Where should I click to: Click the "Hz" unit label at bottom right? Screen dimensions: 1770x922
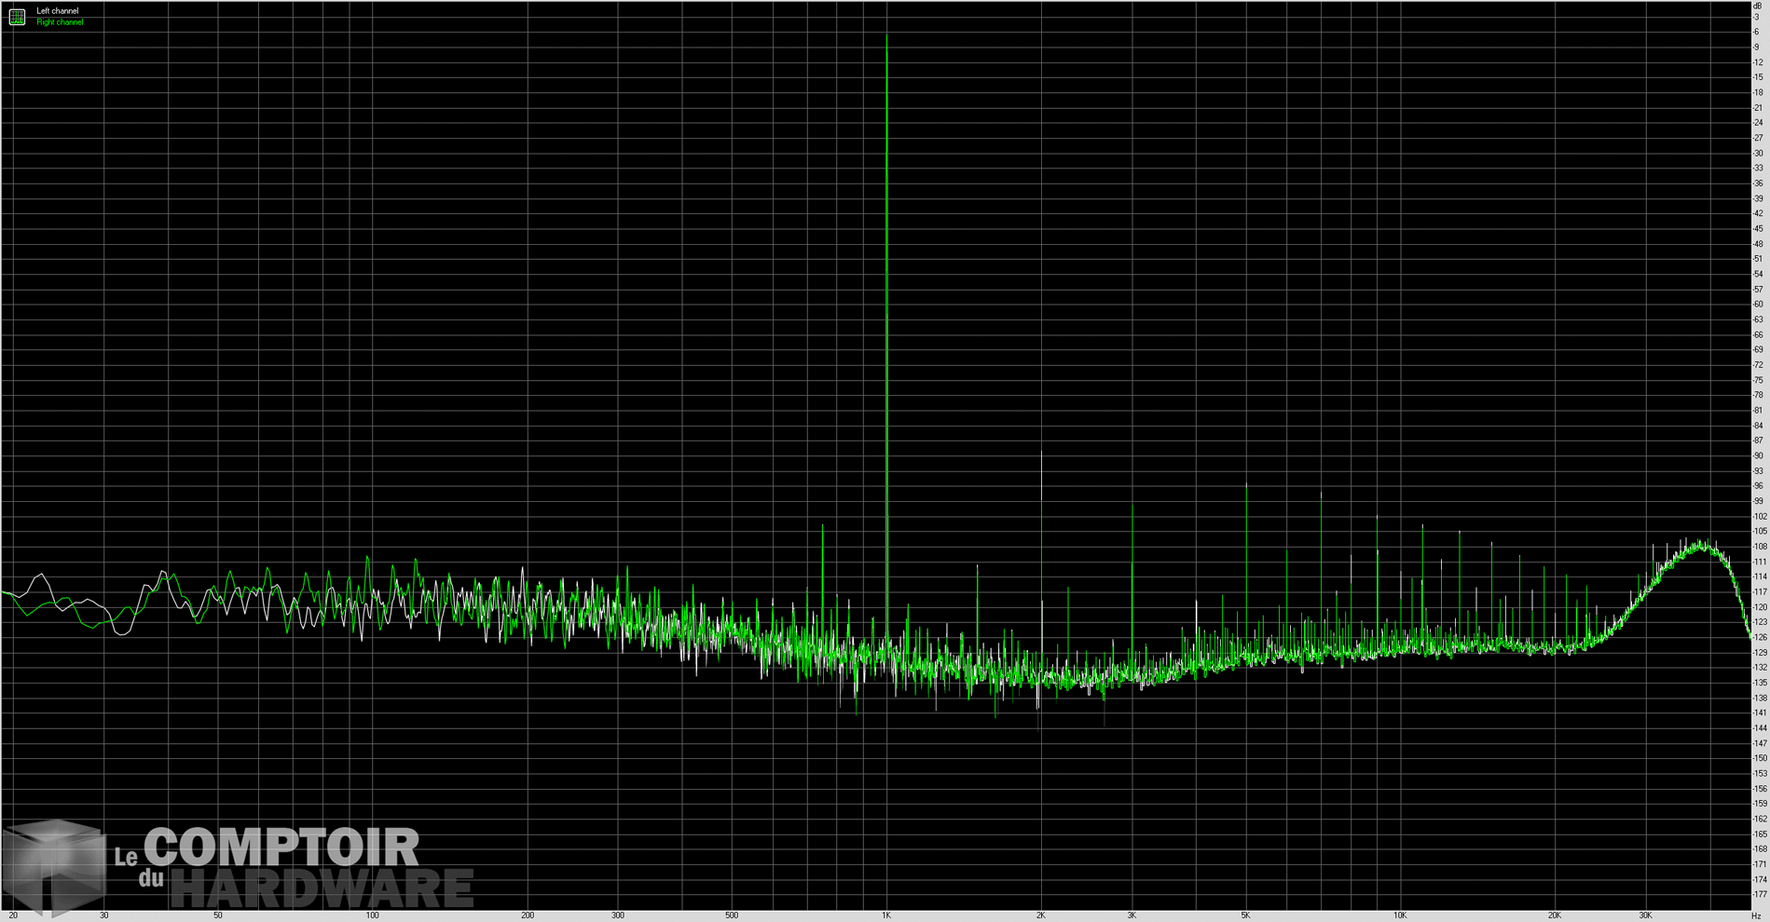pos(1756,915)
